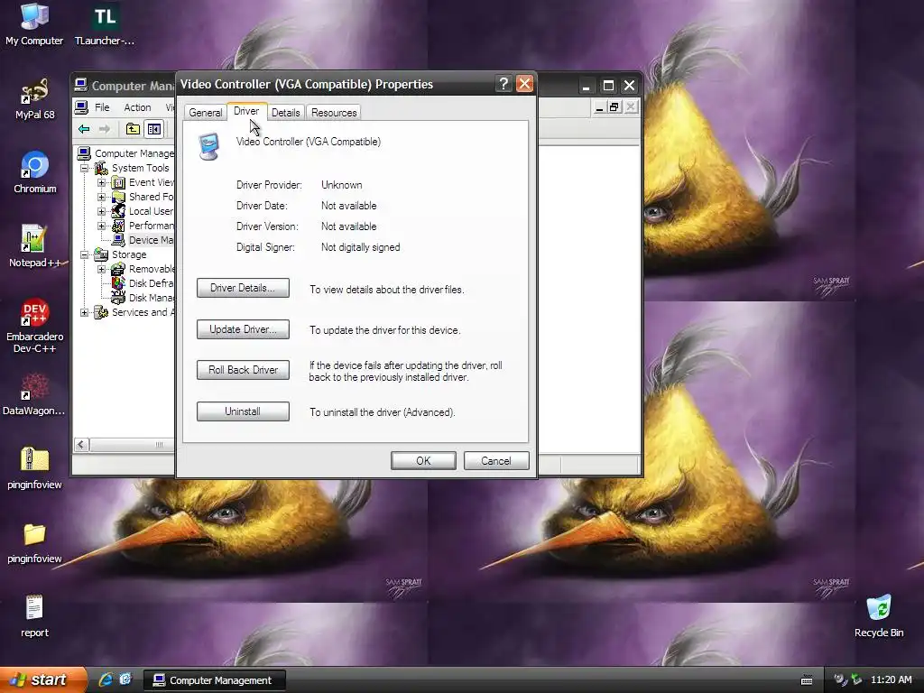Viewport: 924px width, 693px height.
Task: Click the Help question mark in properties dialog
Action: [x=504, y=84]
